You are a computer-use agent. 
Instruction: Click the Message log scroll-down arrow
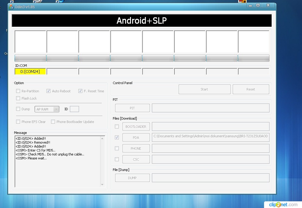102,185
